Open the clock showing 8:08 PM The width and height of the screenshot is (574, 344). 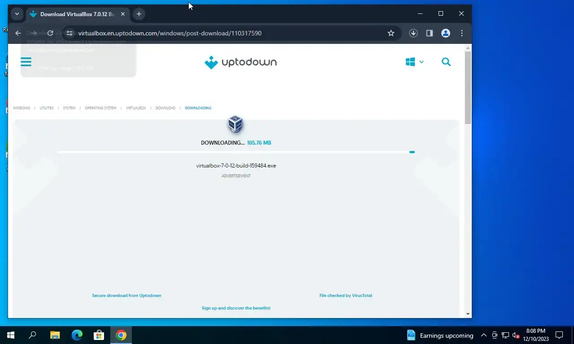click(x=535, y=335)
